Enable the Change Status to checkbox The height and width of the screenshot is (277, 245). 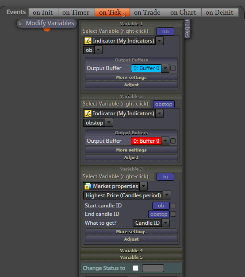tap(135, 268)
